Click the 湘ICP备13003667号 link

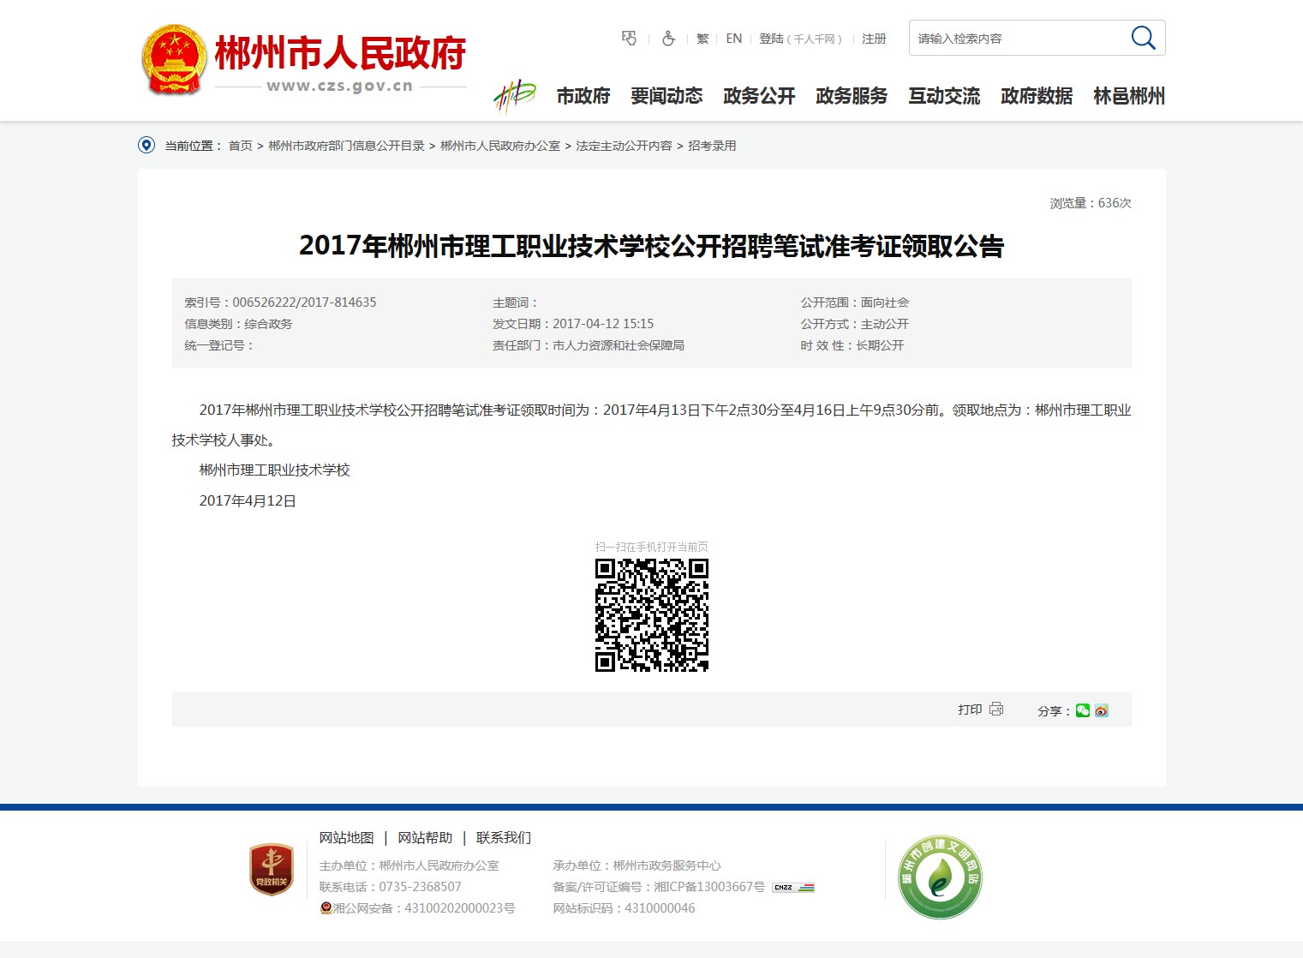tap(709, 887)
